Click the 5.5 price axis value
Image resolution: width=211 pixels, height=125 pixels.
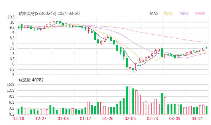[12, 70]
